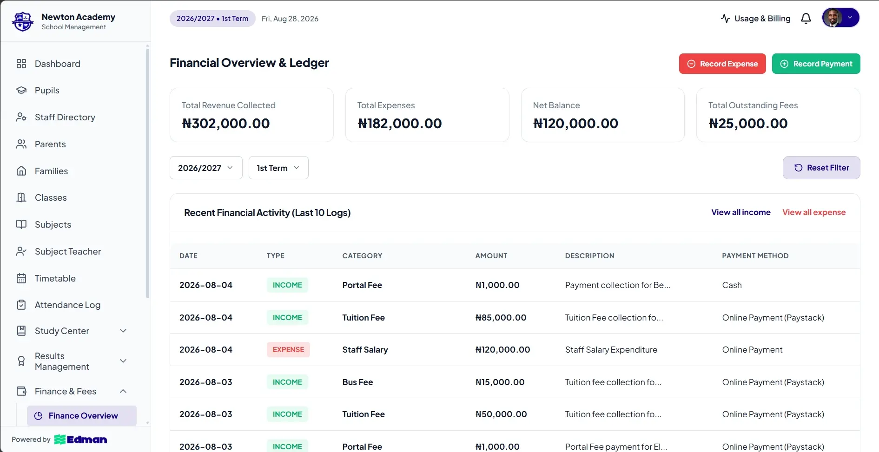Screen dimensions: 879x452
Task: Open the Pupils page
Action: [x=47, y=90]
